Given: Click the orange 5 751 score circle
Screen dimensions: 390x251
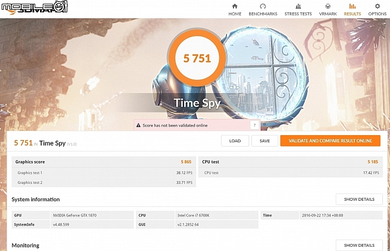Looking at the screenshot, I should [x=197, y=58].
